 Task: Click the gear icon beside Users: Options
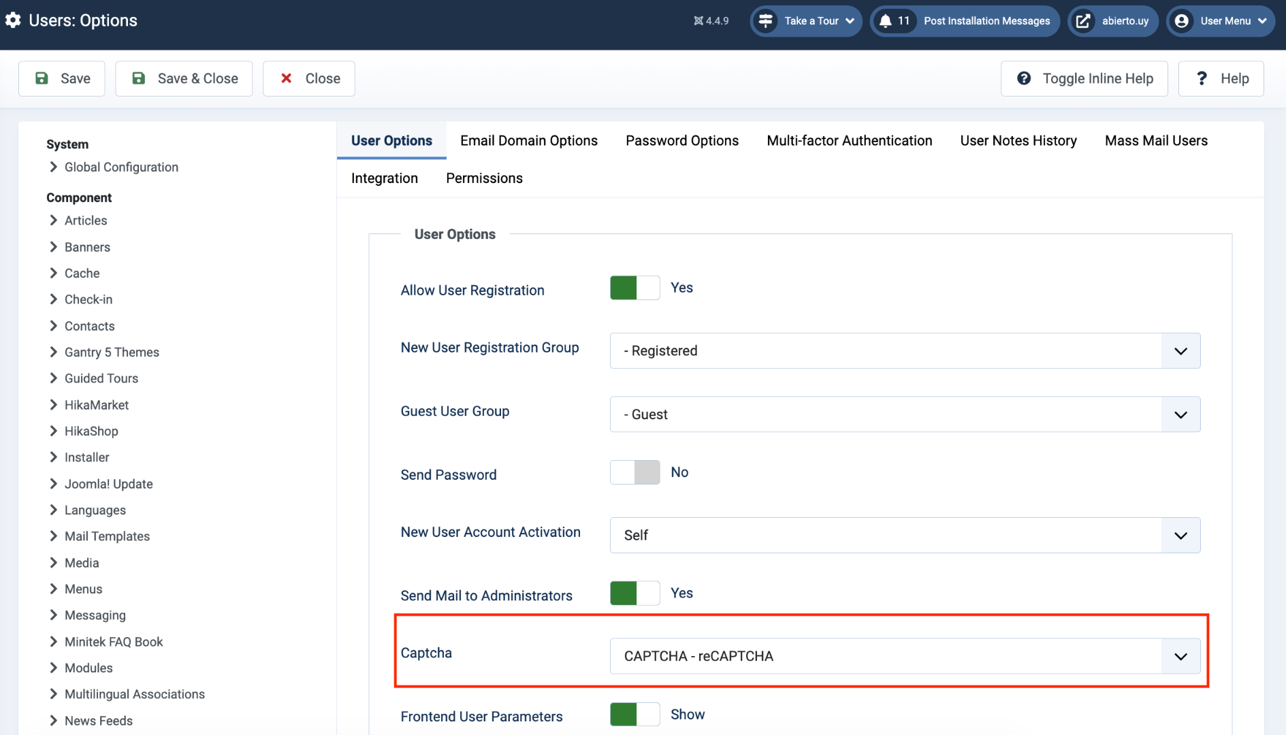[13, 20]
